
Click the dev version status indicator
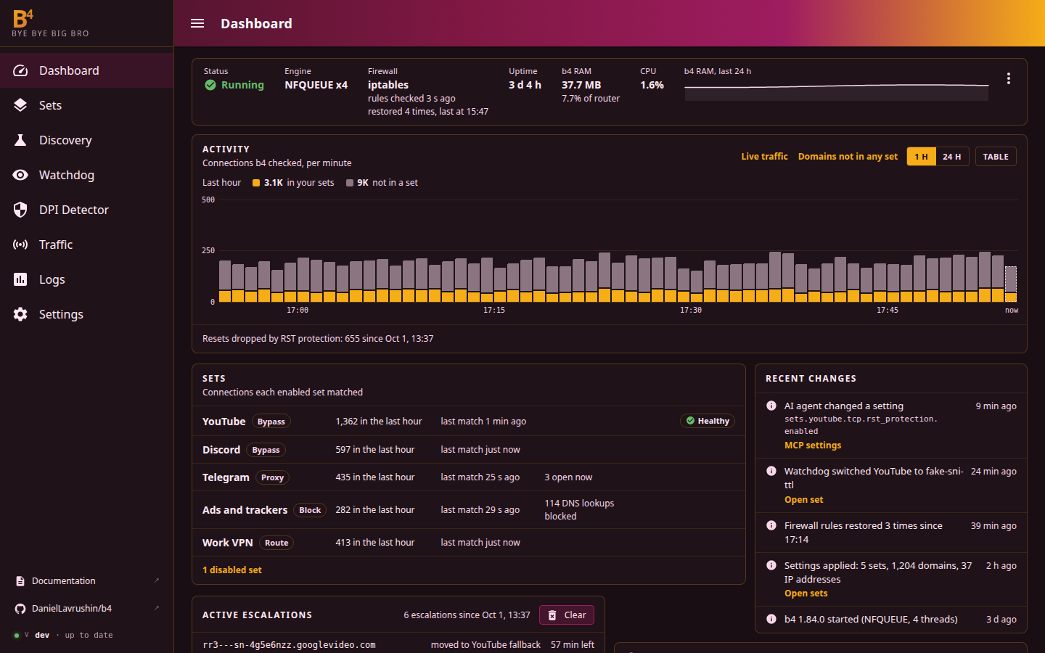pyautogui.click(x=63, y=635)
